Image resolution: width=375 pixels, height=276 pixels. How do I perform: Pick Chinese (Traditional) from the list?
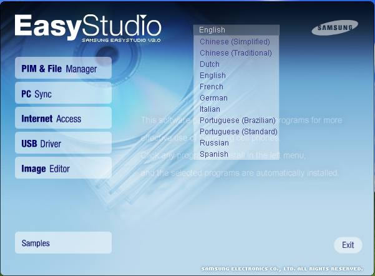point(236,53)
